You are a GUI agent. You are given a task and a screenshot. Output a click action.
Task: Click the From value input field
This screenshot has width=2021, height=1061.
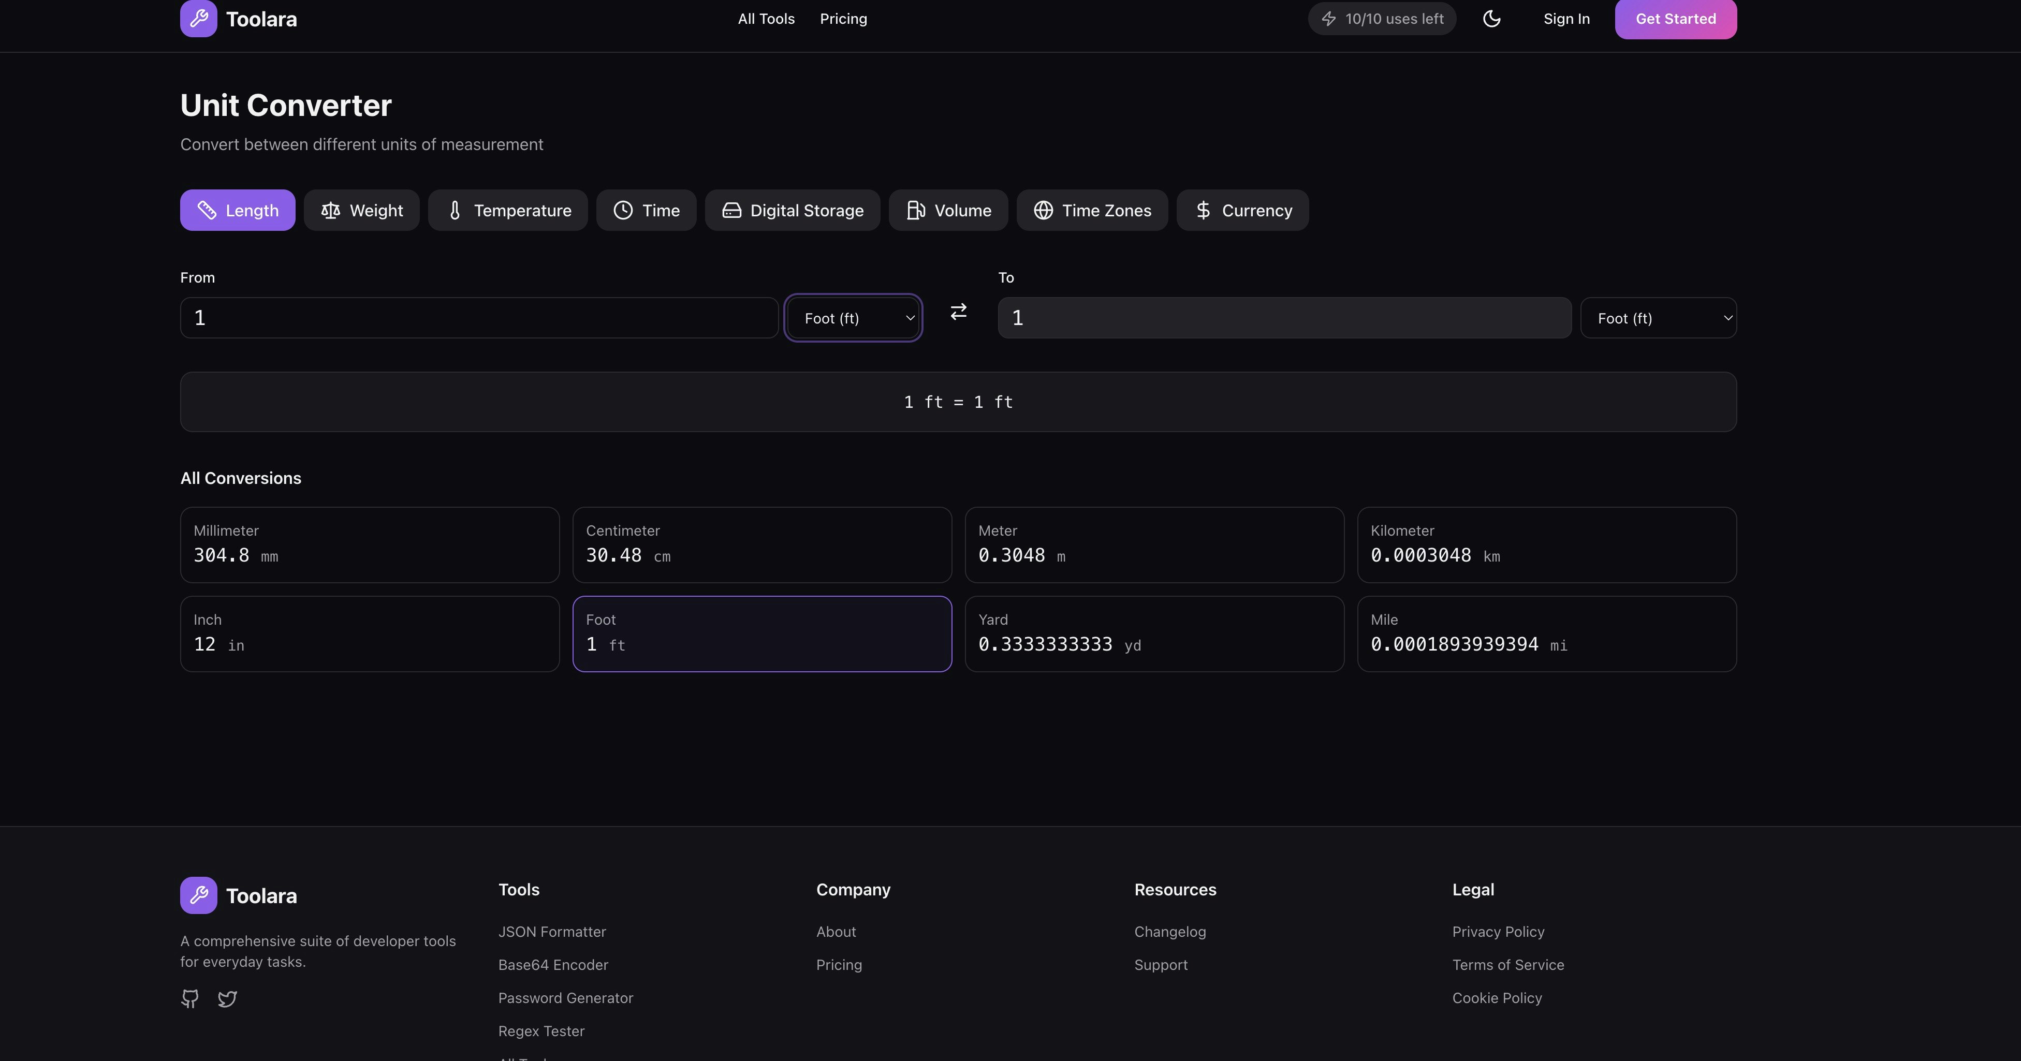478,318
